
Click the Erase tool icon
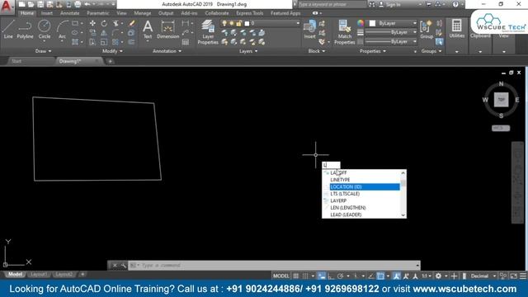[x=132, y=23]
